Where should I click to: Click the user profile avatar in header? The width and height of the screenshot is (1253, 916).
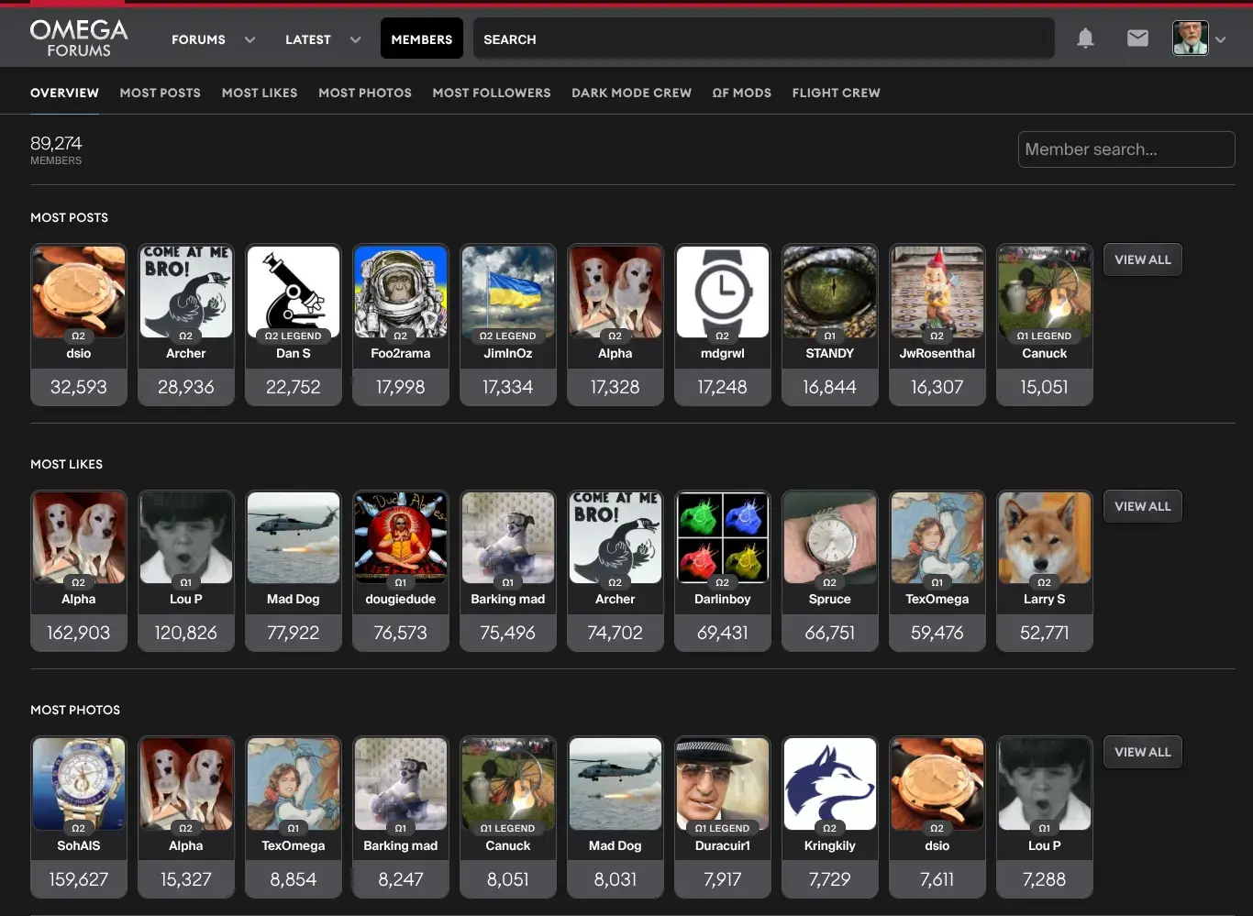1190,39
